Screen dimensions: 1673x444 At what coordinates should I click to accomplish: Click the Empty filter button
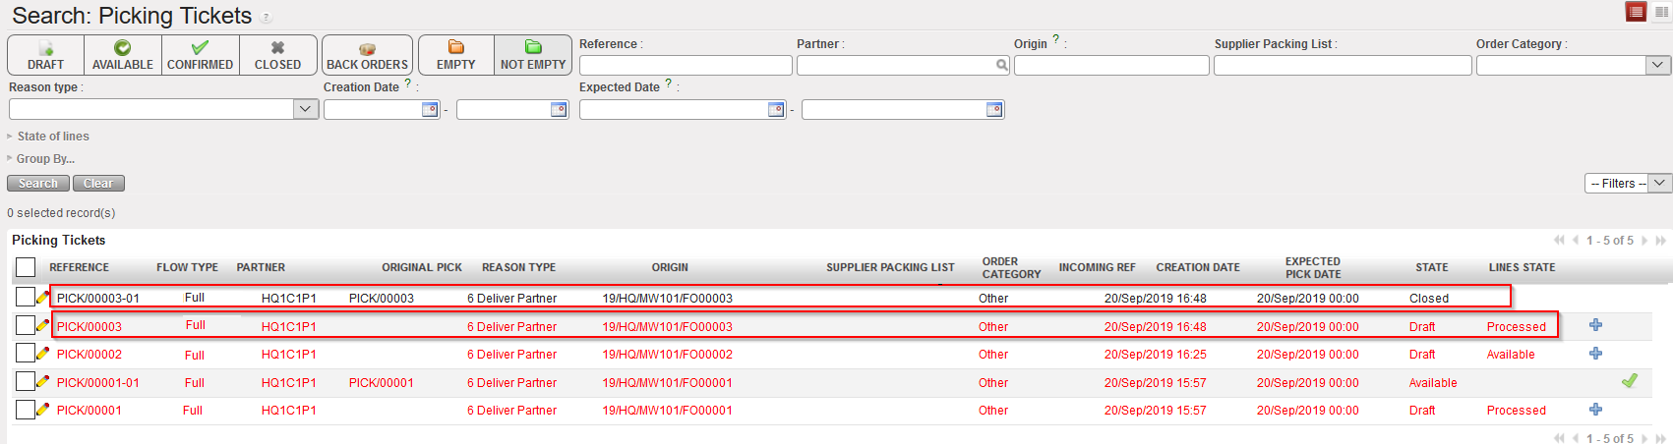456,55
